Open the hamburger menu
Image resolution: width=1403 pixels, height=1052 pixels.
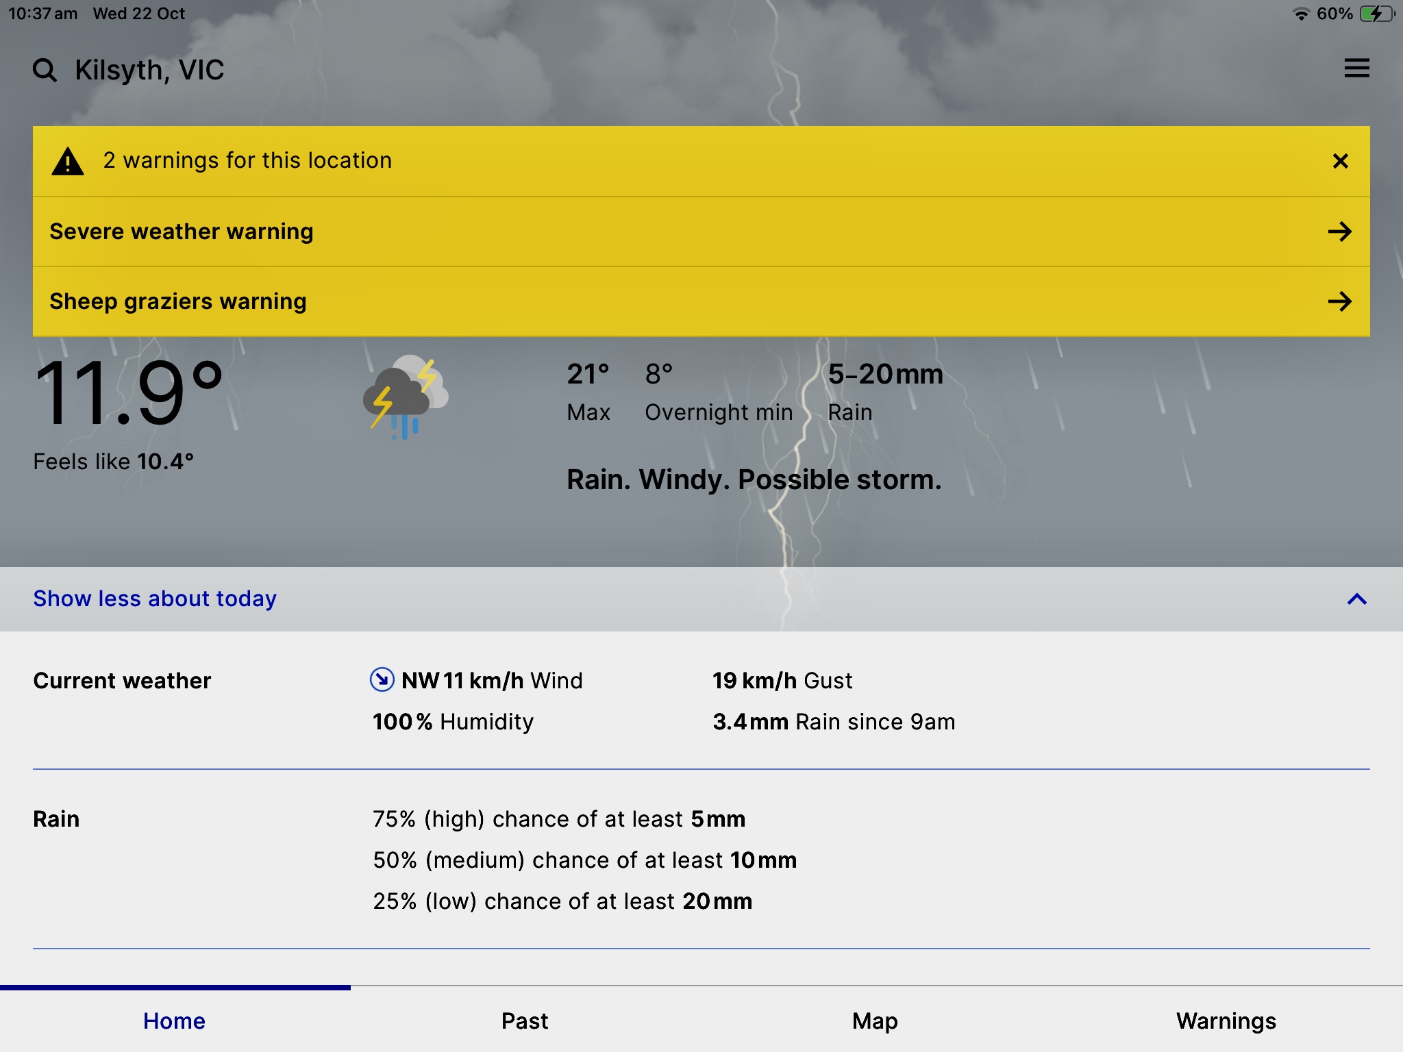click(x=1356, y=68)
